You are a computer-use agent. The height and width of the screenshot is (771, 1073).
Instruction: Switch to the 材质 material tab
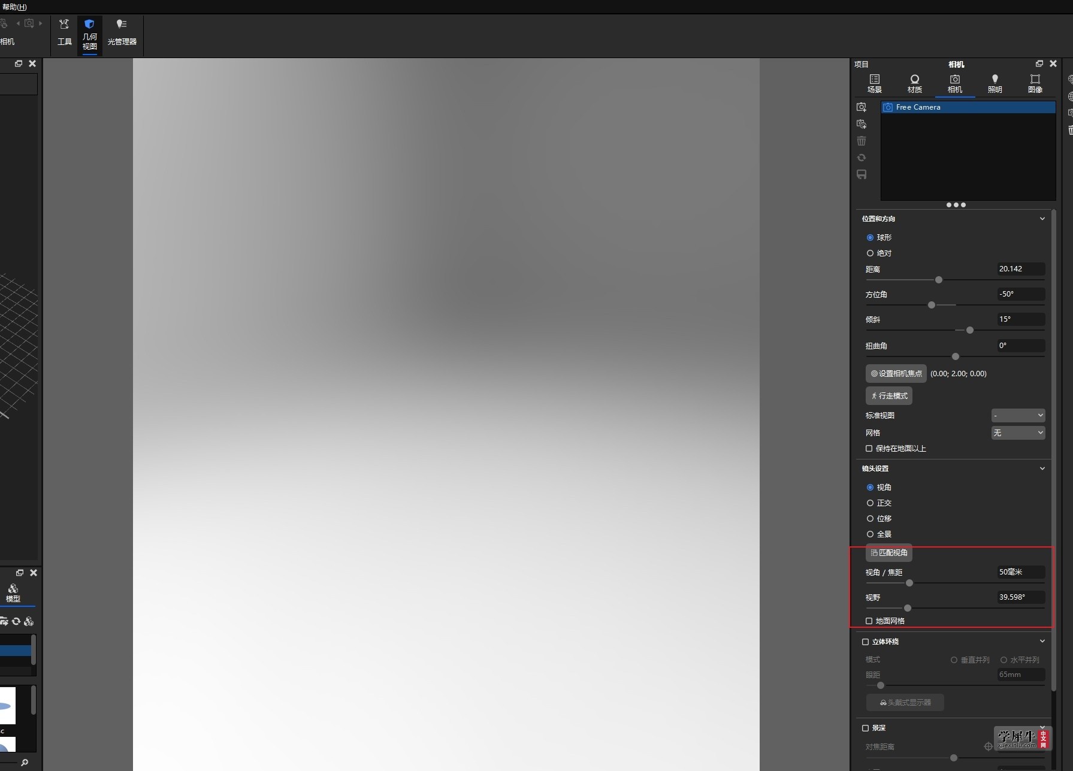[914, 84]
